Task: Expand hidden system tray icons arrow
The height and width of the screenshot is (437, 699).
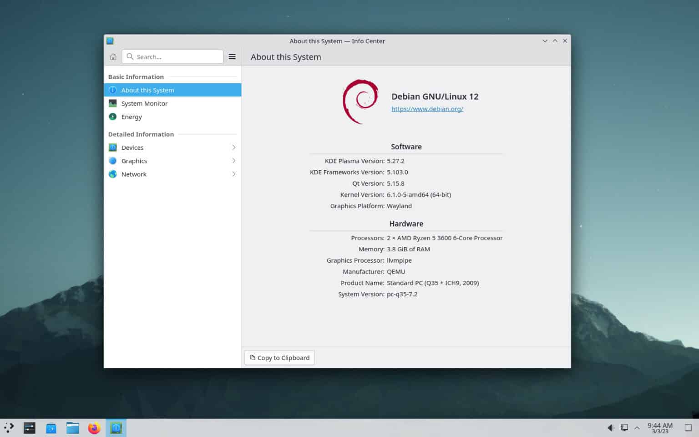Action: (x=637, y=427)
